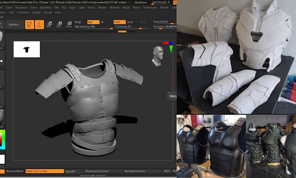Toggle the Mrgb channel
The height and width of the screenshot is (178, 296).
(78, 22)
